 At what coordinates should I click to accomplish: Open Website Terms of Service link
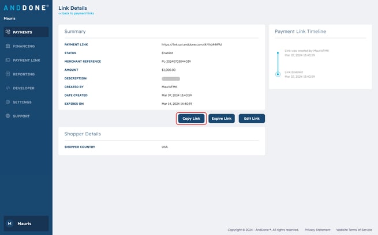[354, 230]
